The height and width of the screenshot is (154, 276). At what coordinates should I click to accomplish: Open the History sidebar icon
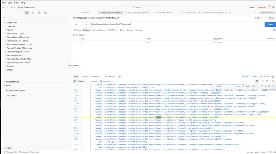click(x=39, y=12)
